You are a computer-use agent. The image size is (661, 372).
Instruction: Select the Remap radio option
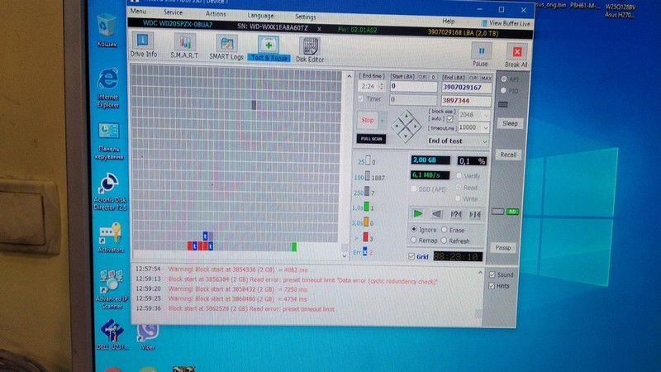click(x=414, y=241)
